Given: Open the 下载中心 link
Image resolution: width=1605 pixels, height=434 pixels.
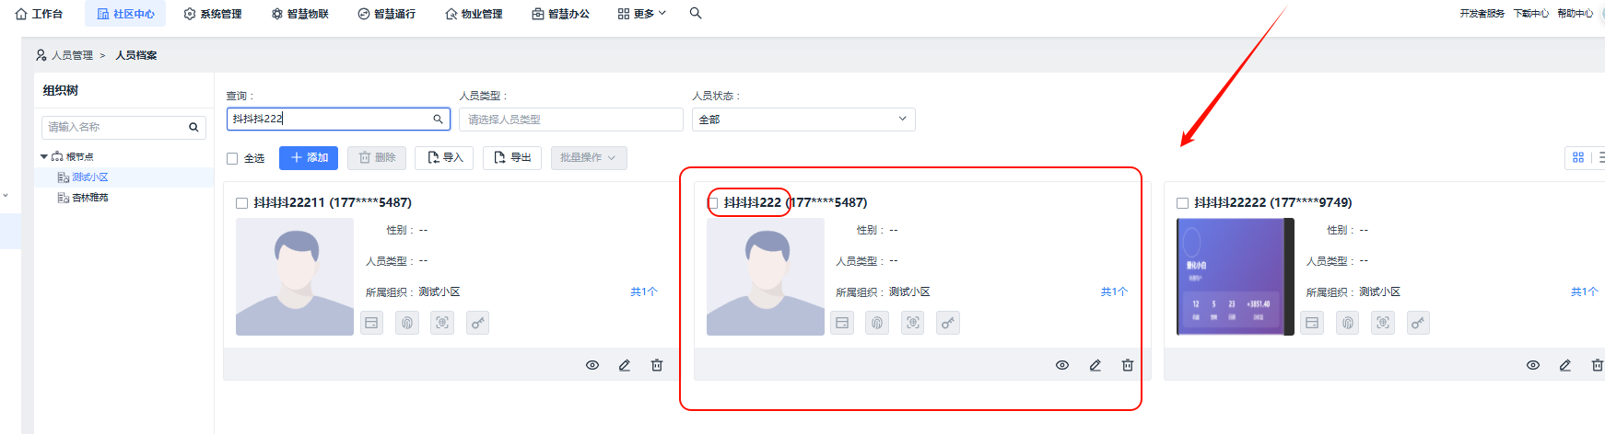Looking at the screenshot, I should pyautogui.click(x=1530, y=14).
